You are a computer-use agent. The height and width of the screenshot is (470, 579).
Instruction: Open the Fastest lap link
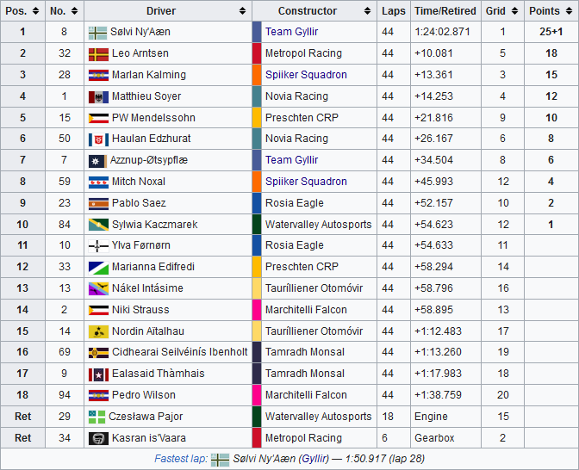[x=179, y=460]
